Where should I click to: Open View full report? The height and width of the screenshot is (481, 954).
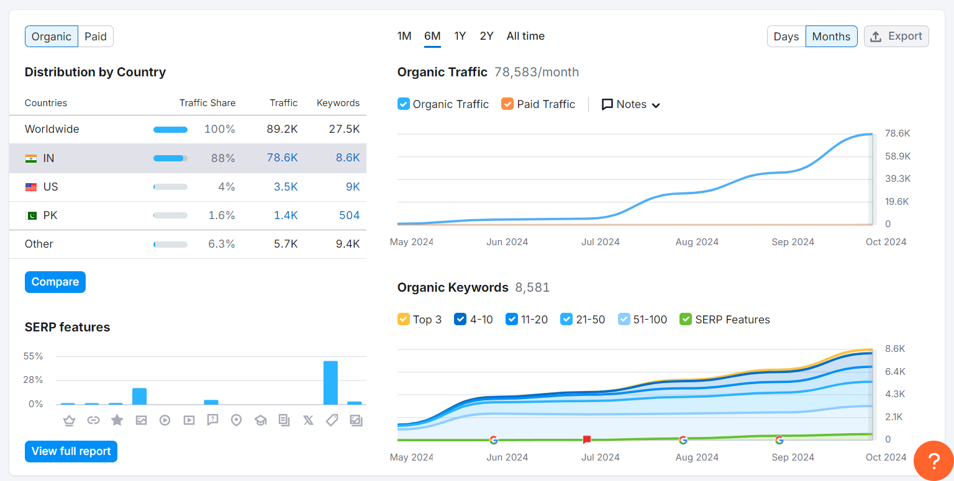point(71,451)
